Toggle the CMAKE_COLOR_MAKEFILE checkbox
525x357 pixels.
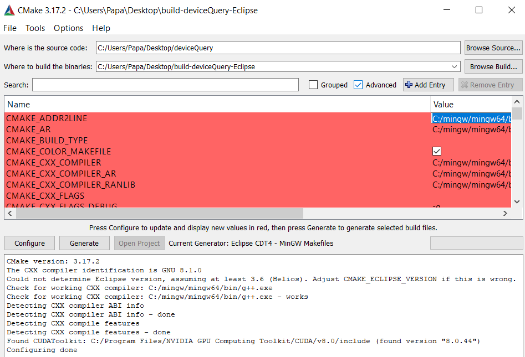pos(437,151)
